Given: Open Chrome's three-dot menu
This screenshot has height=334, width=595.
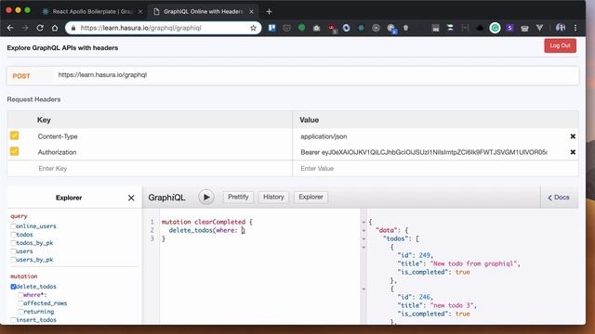Looking at the screenshot, I should pos(575,28).
